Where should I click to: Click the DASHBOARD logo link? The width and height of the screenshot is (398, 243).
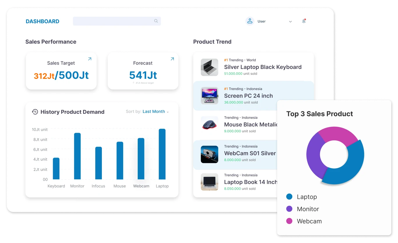43,21
